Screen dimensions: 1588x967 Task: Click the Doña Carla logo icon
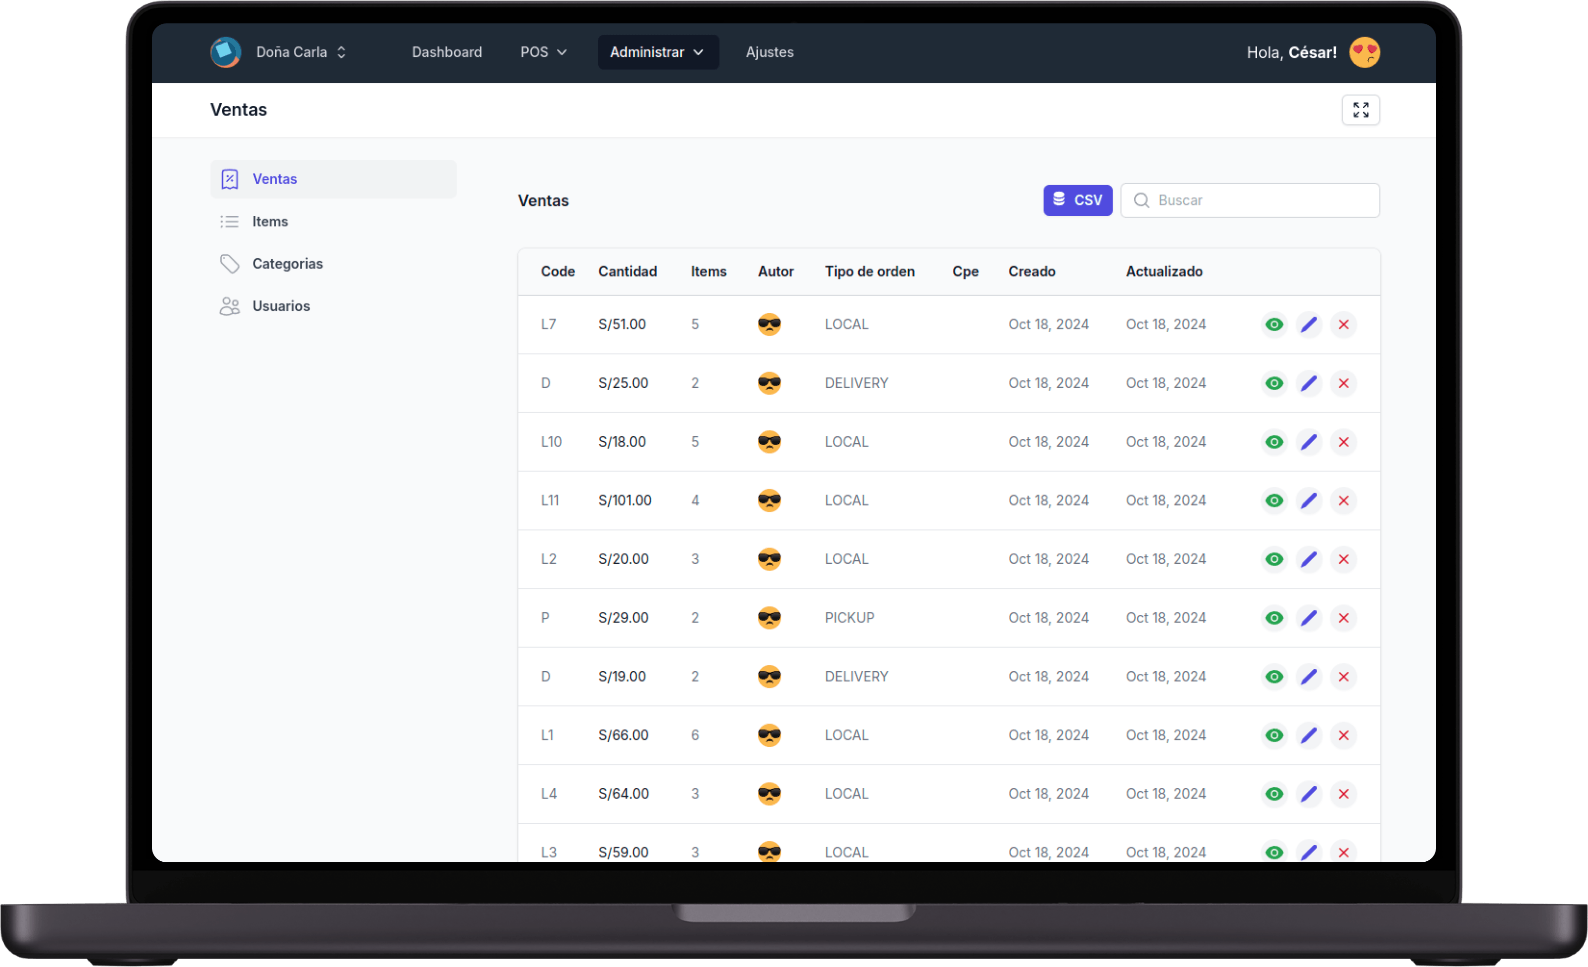(x=226, y=52)
